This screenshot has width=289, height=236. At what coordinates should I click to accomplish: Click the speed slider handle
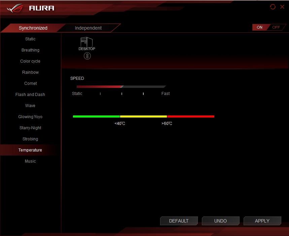click(122, 87)
